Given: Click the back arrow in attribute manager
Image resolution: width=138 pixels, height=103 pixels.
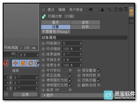Looking at the screenshot, I should [91, 9].
